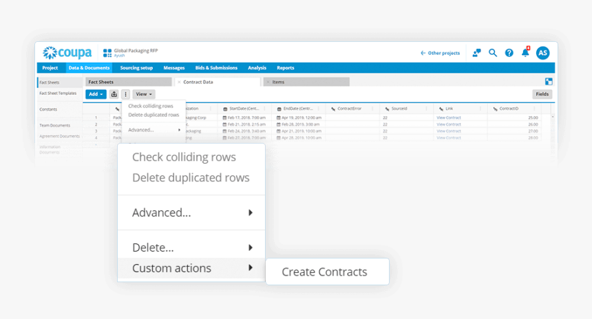Switch to Data & Documents tab

click(x=89, y=68)
